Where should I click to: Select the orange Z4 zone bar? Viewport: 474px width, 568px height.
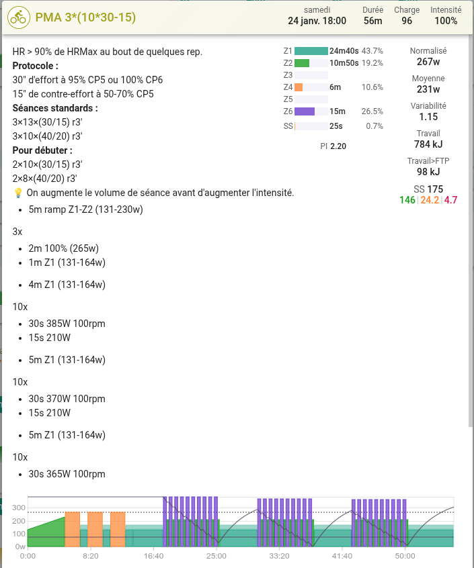pyautogui.click(x=299, y=87)
